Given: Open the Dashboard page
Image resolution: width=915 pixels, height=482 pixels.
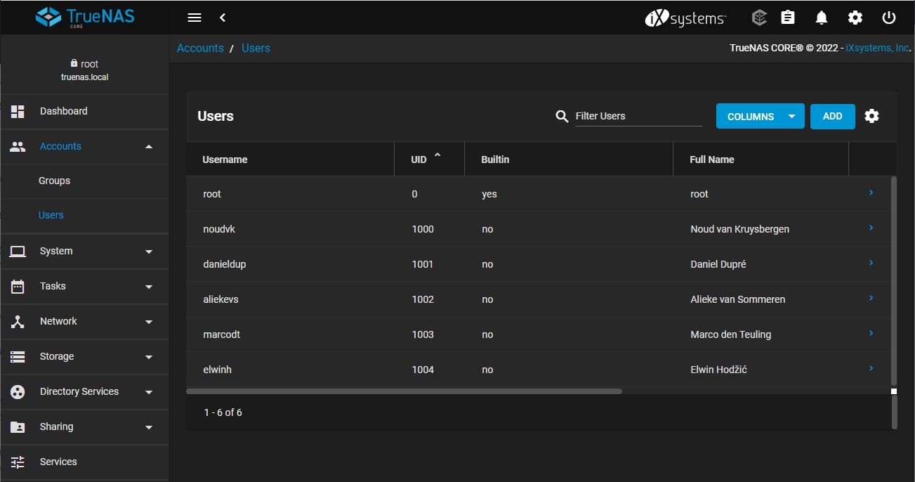Looking at the screenshot, I should [x=63, y=111].
